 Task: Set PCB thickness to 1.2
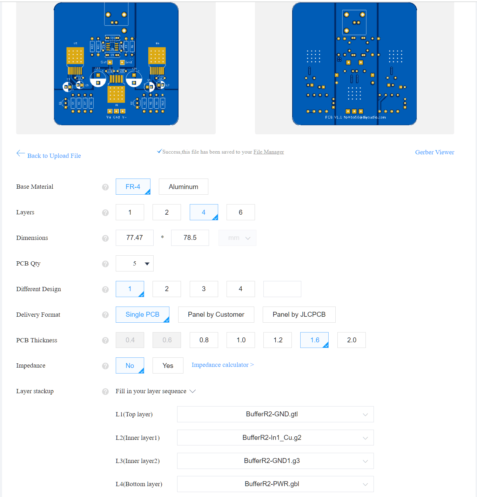(277, 340)
